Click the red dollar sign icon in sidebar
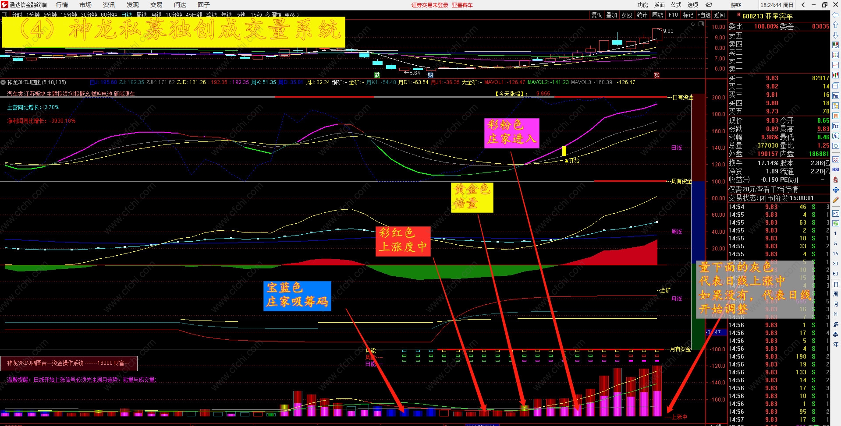 [x=835, y=180]
